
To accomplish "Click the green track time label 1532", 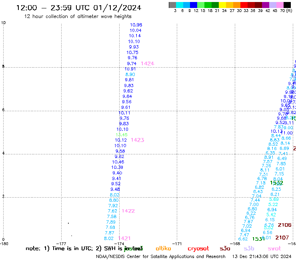I will (276, 183).
